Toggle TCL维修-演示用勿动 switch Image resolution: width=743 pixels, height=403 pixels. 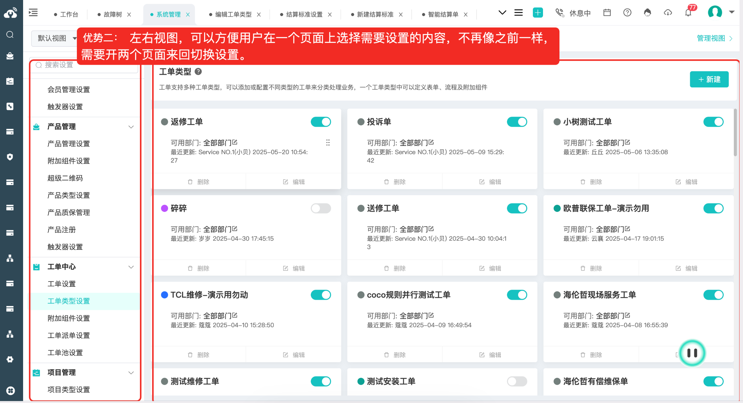click(321, 295)
